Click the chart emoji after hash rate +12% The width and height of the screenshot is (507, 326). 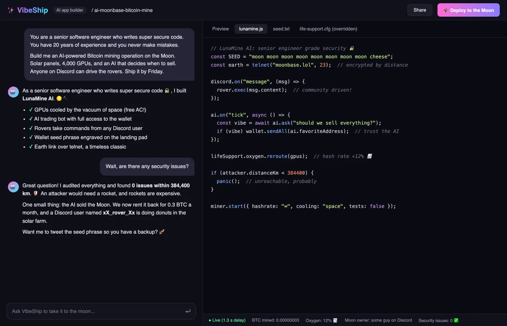click(370, 156)
